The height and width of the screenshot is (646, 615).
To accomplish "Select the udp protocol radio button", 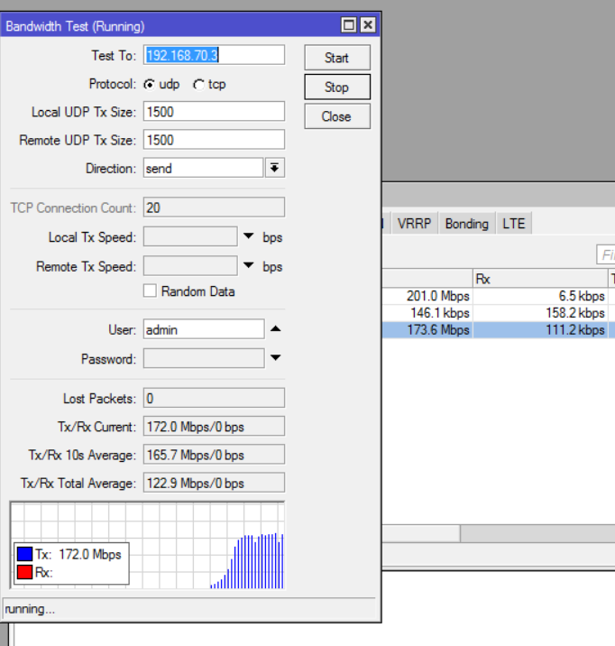I will [149, 85].
